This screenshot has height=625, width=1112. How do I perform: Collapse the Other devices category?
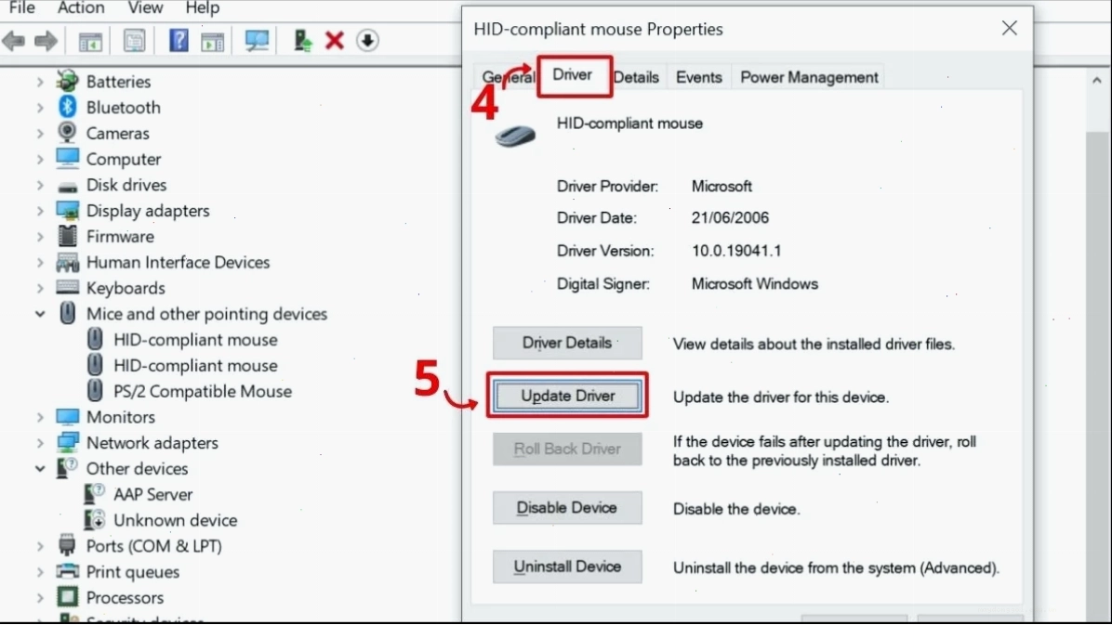pos(40,469)
